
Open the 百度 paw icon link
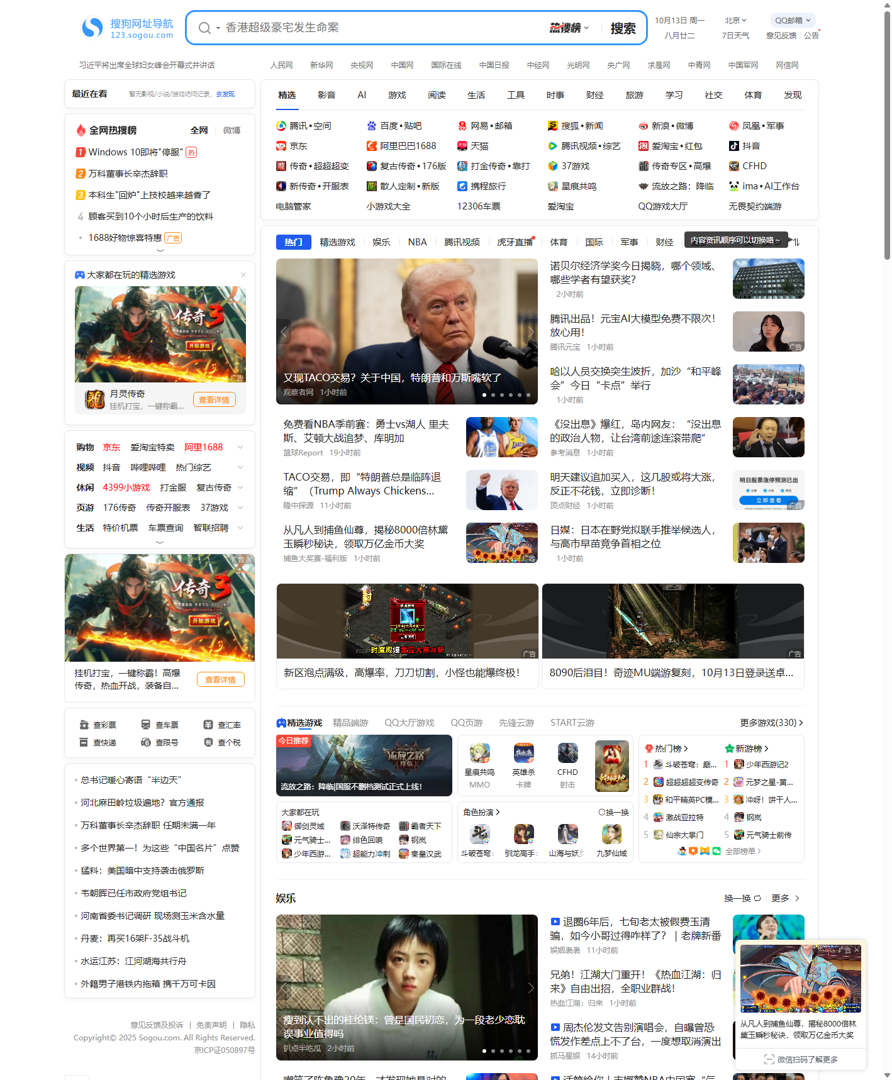372,126
